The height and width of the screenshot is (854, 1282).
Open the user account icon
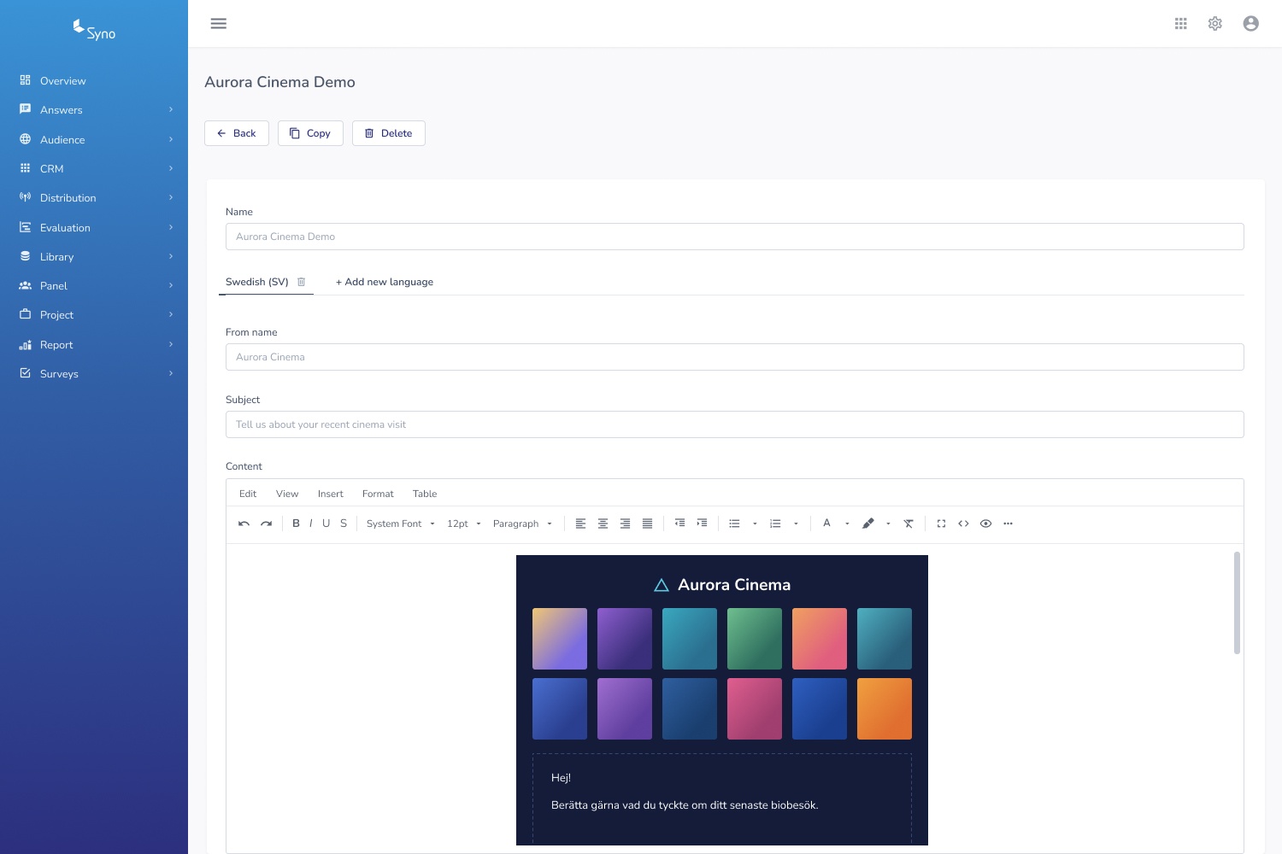point(1251,24)
